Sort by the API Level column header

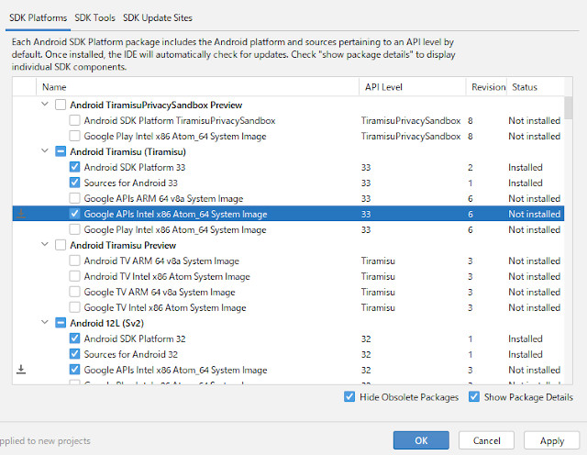pos(412,87)
